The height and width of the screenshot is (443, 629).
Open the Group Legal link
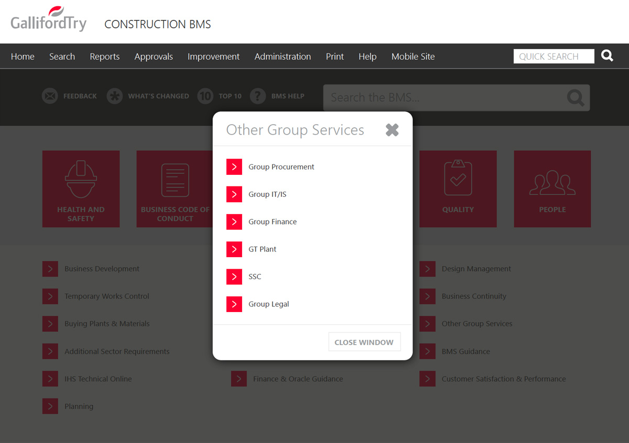[268, 304]
